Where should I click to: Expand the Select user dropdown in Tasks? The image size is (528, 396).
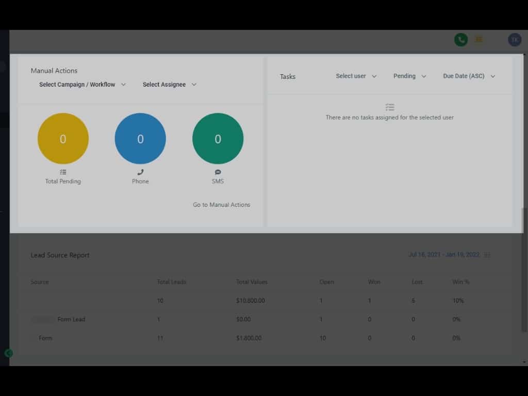click(356, 76)
